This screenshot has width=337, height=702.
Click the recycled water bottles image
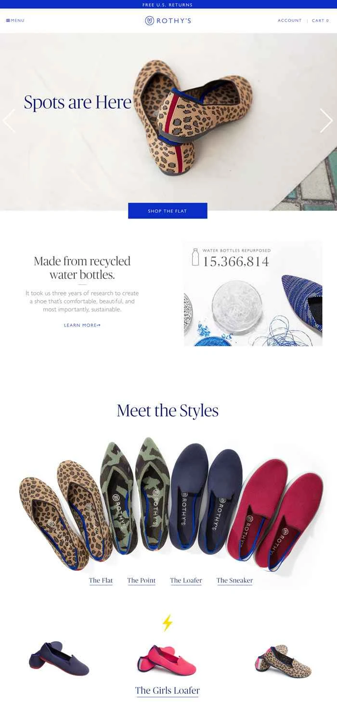253,293
